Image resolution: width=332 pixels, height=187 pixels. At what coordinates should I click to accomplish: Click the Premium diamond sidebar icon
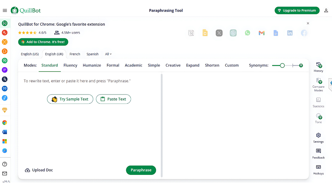coord(4,110)
